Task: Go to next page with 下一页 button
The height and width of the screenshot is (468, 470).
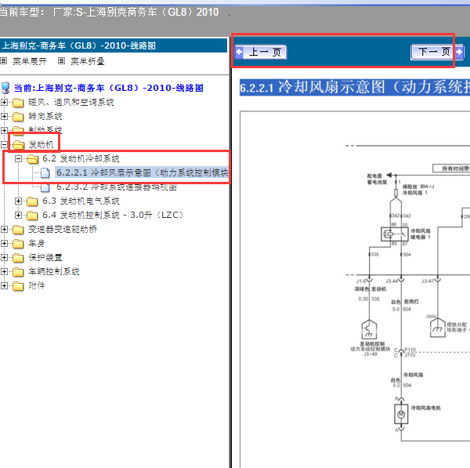Action: 437,52
